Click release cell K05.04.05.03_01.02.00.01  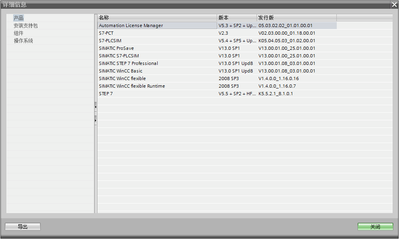pos(296,41)
